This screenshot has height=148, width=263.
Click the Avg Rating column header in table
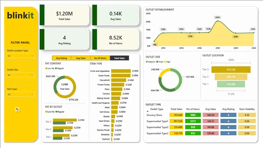pos(228,109)
